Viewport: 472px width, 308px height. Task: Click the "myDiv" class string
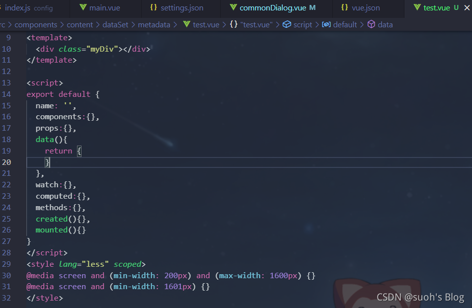pyautogui.click(x=102, y=49)
